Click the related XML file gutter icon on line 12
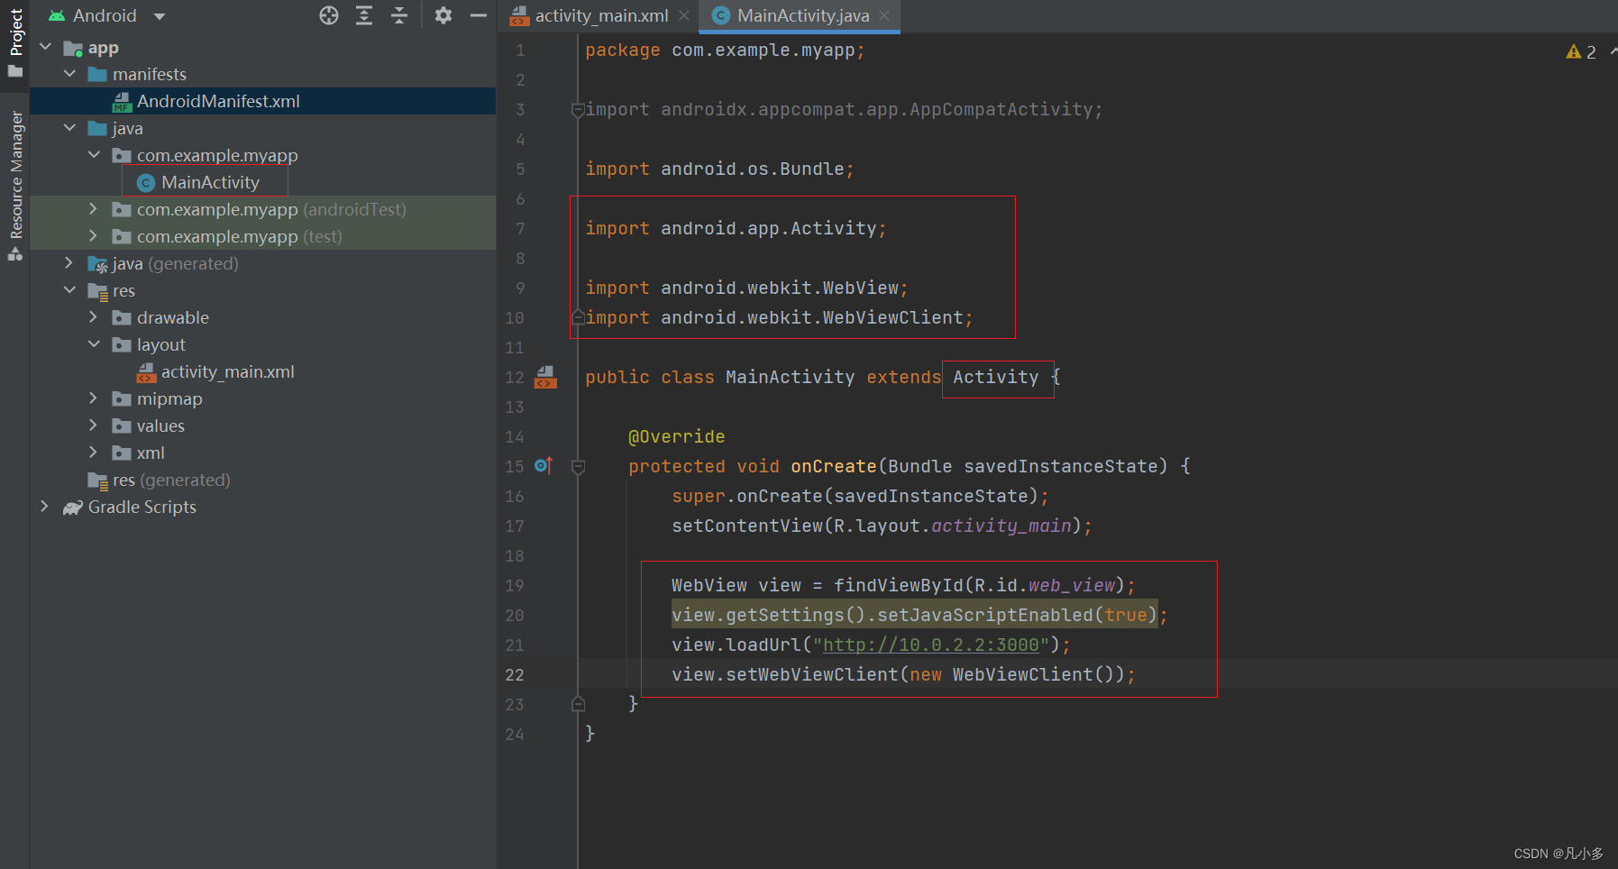Screen dimensions: 1618x869 point(545,377)
